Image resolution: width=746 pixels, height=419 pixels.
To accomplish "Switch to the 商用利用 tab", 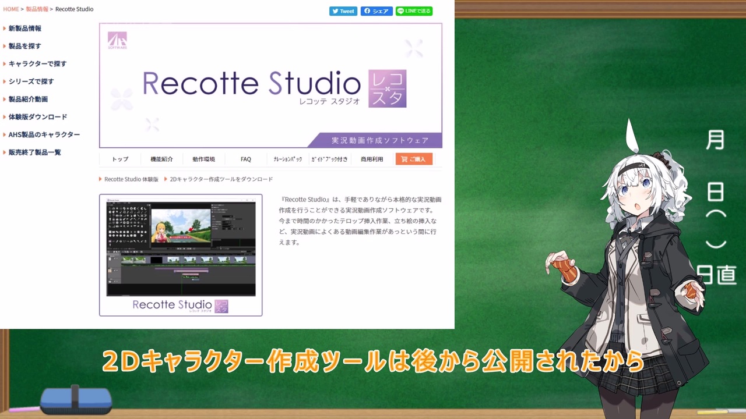I will (x=372, y=159).
